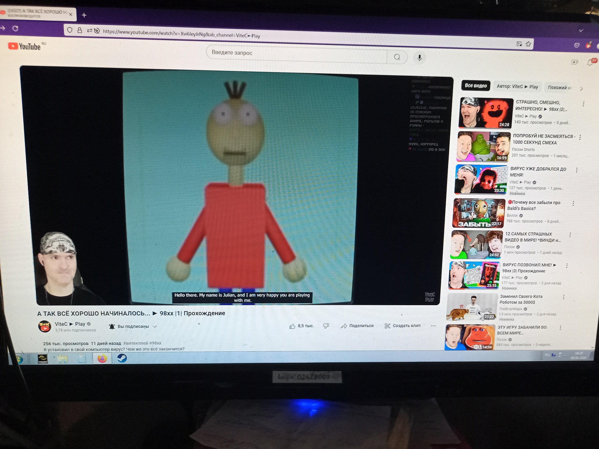Open ViteC Play channel avatar
Screen dimensions: 599x449
(45, 326)
